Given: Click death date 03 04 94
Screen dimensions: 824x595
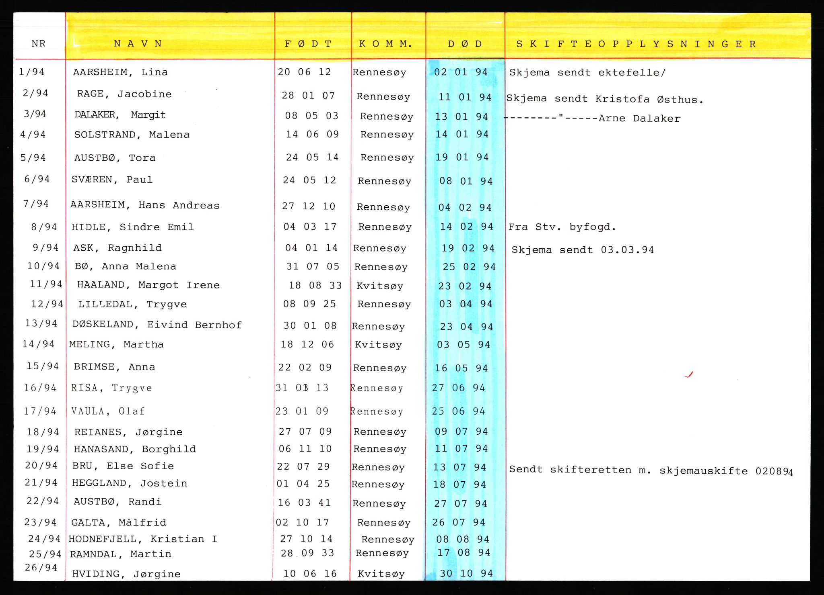Looking at the screenshot, I should [466, 304].
